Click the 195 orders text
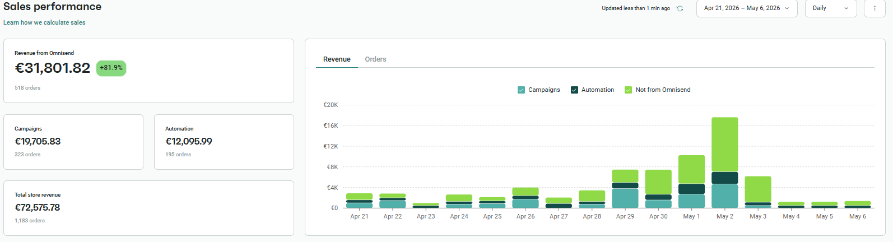This screenshot has width=893, height=242. 178,155
